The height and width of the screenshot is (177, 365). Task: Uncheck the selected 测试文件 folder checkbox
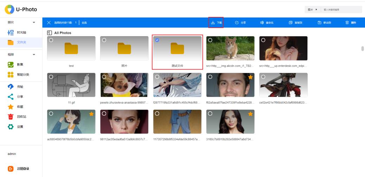click(157, 40)
